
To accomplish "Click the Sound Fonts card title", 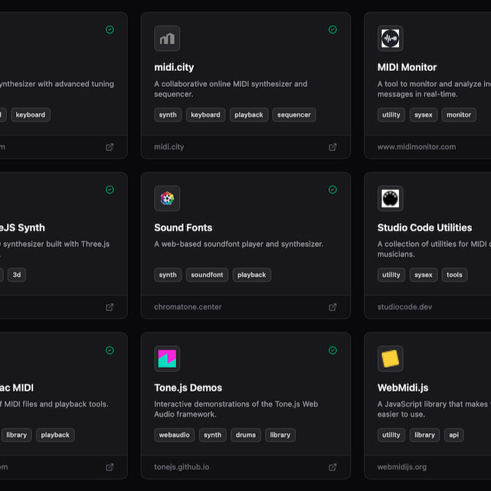I will 183,228.
